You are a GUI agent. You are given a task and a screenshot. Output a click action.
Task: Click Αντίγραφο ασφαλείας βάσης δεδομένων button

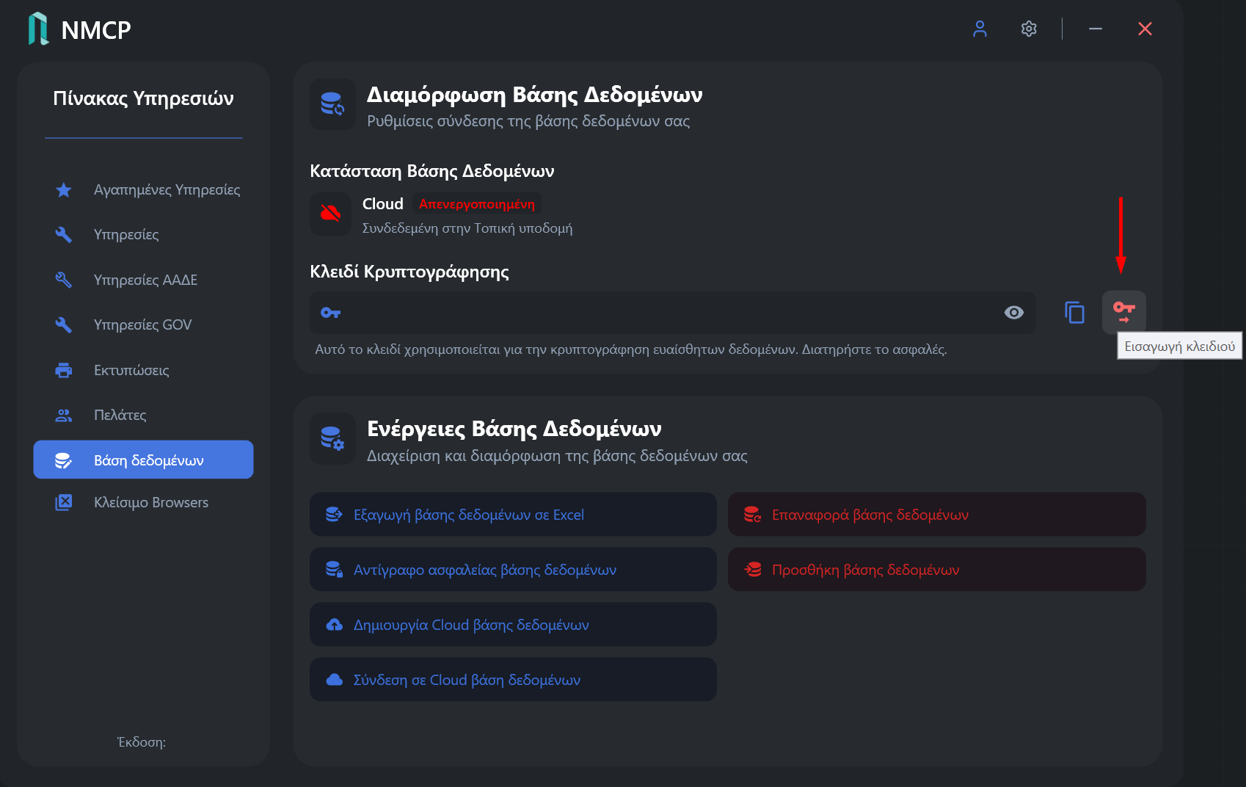[513, 570]
